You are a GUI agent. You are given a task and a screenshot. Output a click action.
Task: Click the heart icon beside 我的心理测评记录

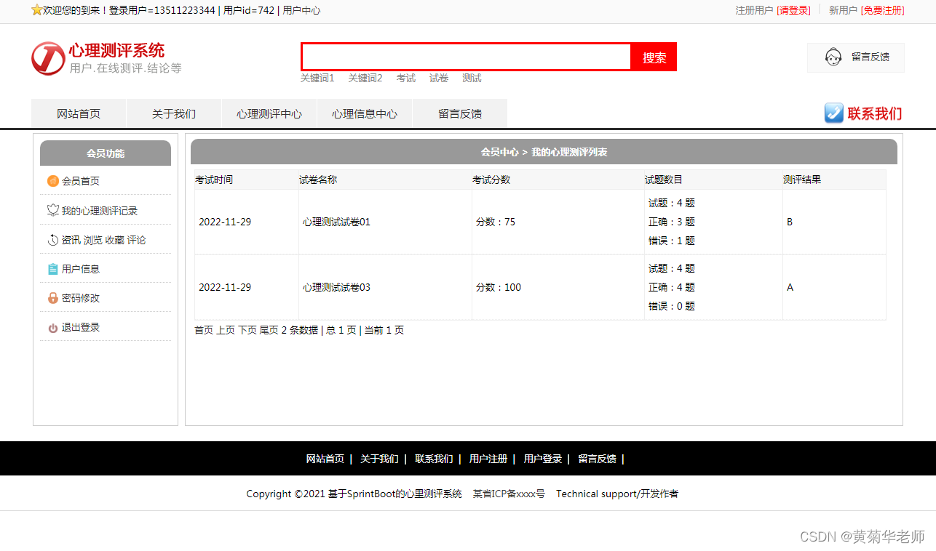pyautogui.click(x=52, y=210)
